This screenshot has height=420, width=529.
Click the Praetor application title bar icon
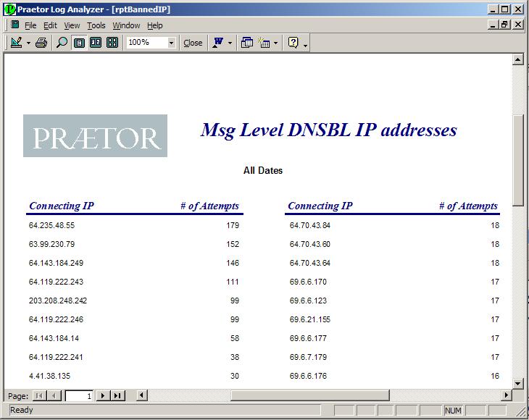coord(9,9)
